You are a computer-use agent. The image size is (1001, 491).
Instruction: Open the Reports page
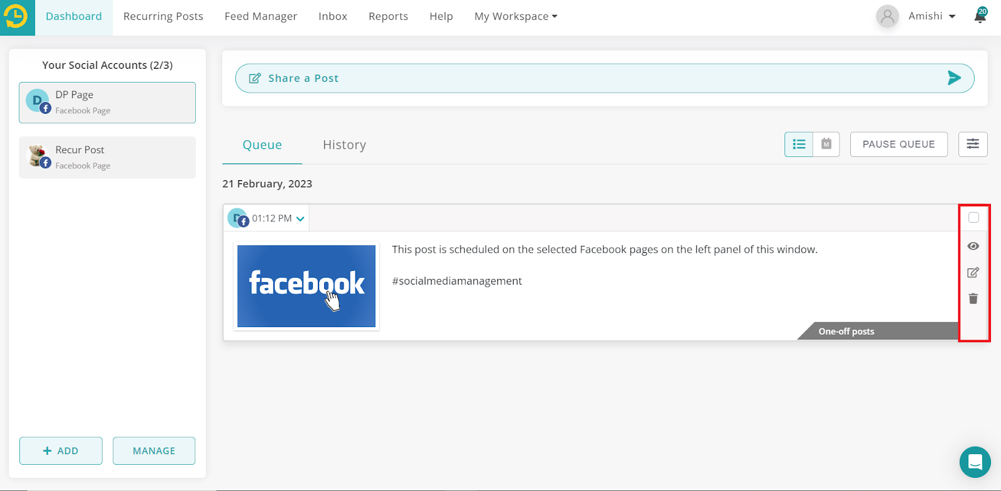click(x=389, y=16)
